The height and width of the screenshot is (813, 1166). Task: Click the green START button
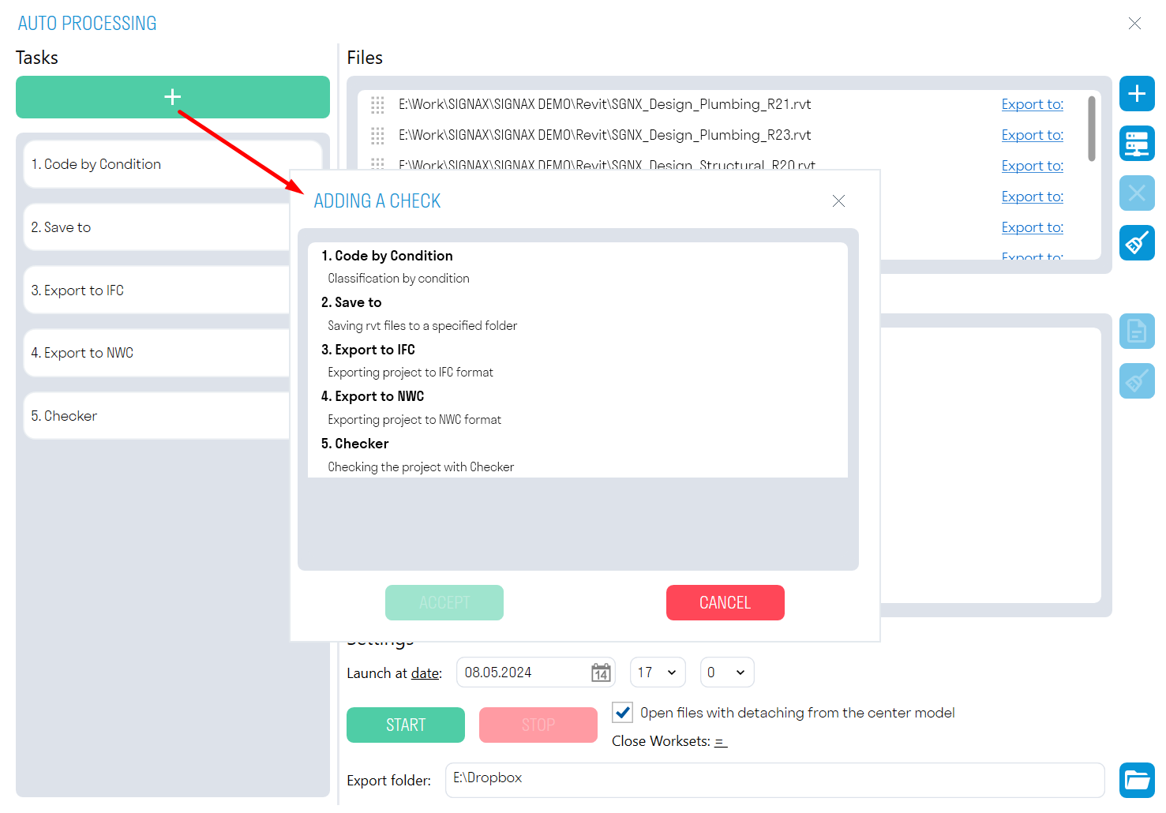pyautogui.click(x=406, y=725)
